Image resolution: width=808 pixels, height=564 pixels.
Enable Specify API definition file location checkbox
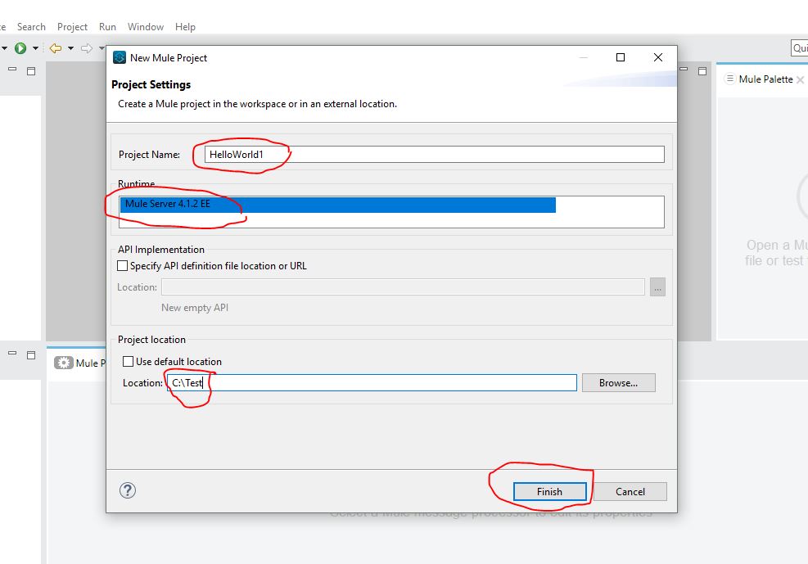tap(123, 266)
